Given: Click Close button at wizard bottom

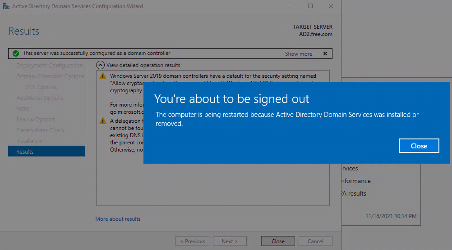Looking at the screenshot, I should 278,241.
